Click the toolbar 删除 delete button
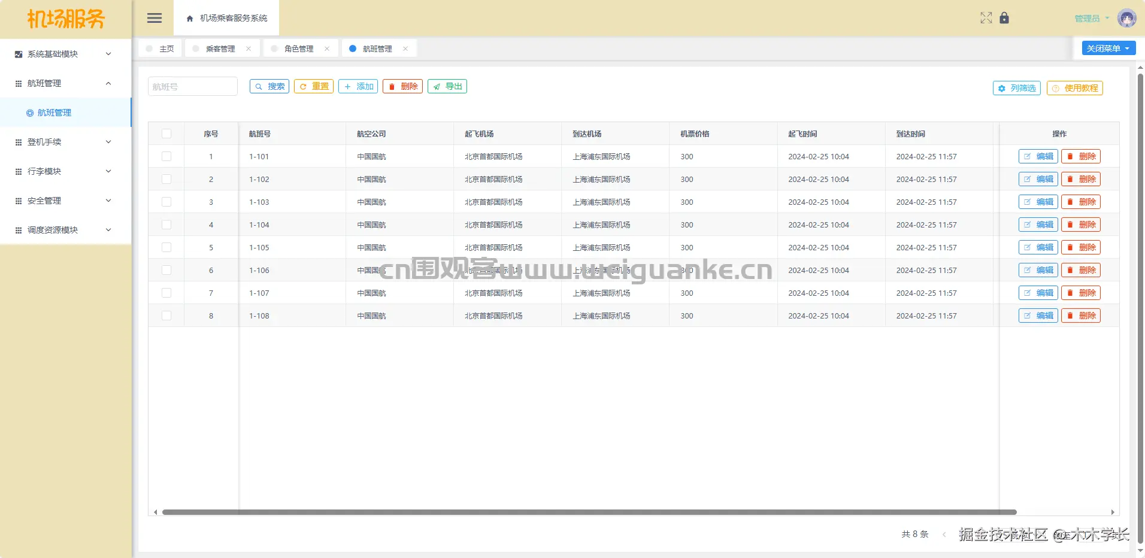The height and width of the screenshot is (558, 1145). point(402,86)
